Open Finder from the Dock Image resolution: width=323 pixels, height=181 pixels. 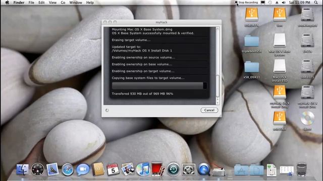point(22,169)
